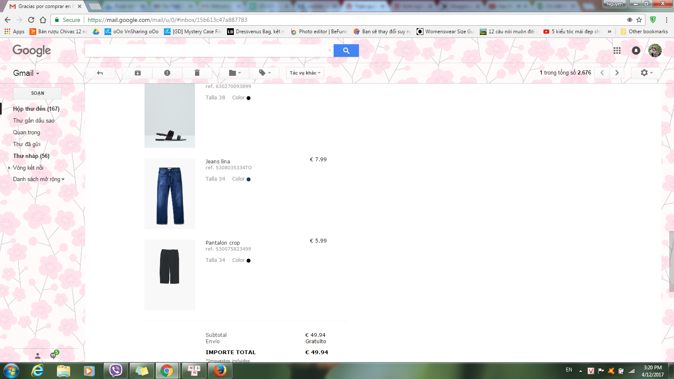Screen dimensions: 674x379
Task: Bookmark page with star icon
Action: [639, 20]
